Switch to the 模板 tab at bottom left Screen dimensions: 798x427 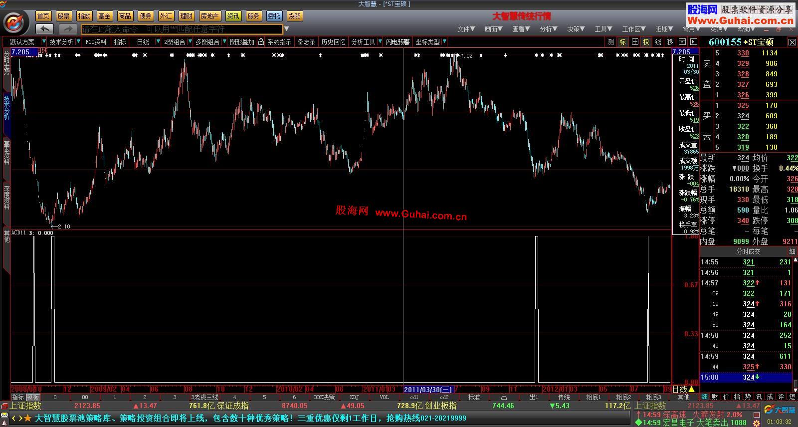33,398
